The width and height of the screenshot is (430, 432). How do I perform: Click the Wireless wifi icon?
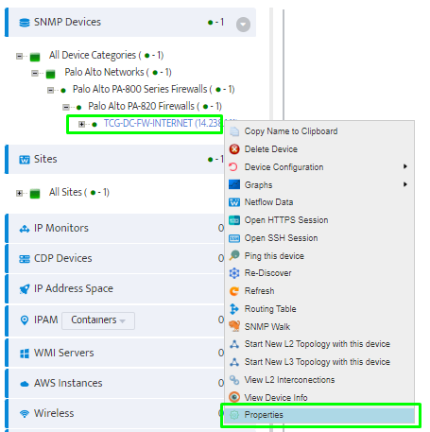pos(25,414)
